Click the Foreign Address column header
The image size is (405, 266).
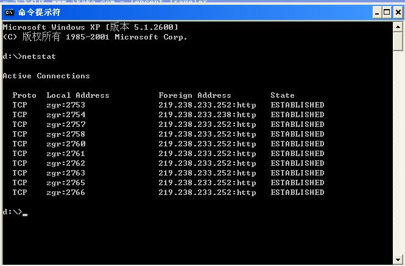195,95
